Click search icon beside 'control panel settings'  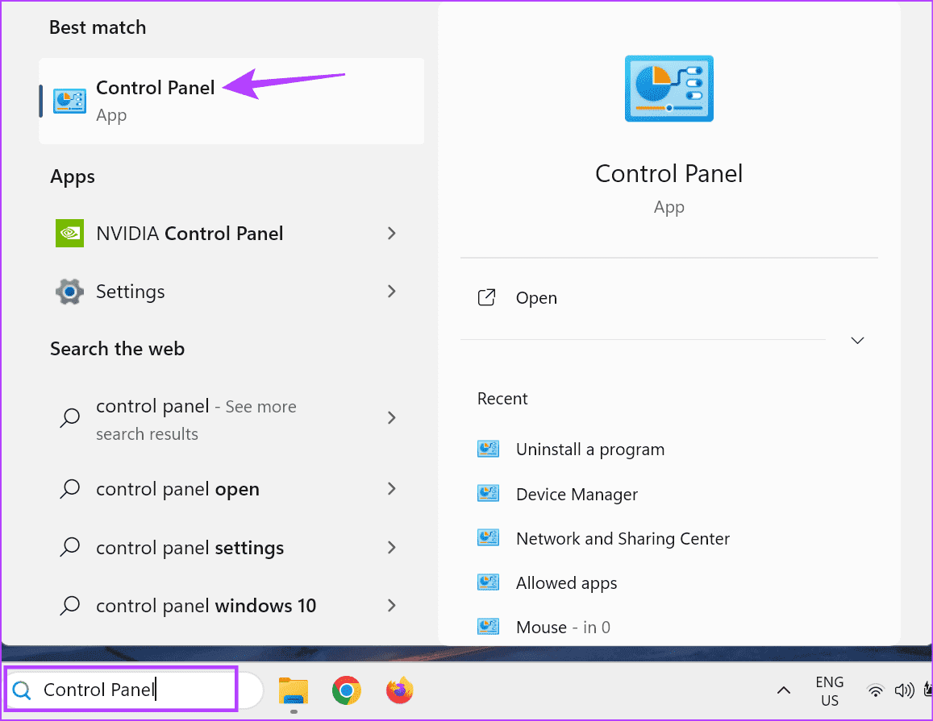[x=69, y=547]
